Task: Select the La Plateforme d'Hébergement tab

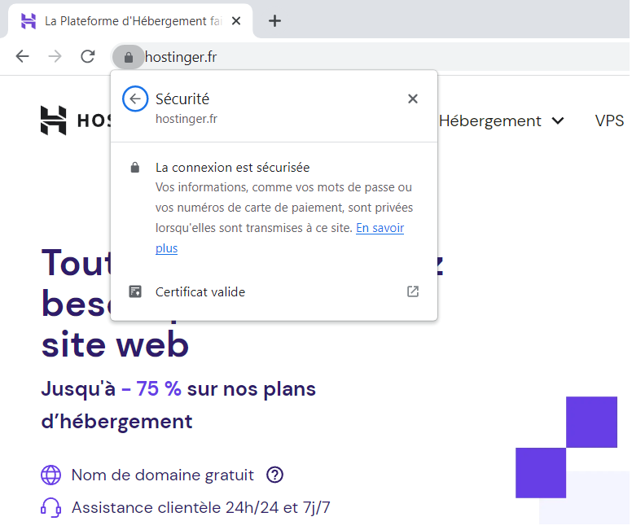Action: click(x=129, y=21)
